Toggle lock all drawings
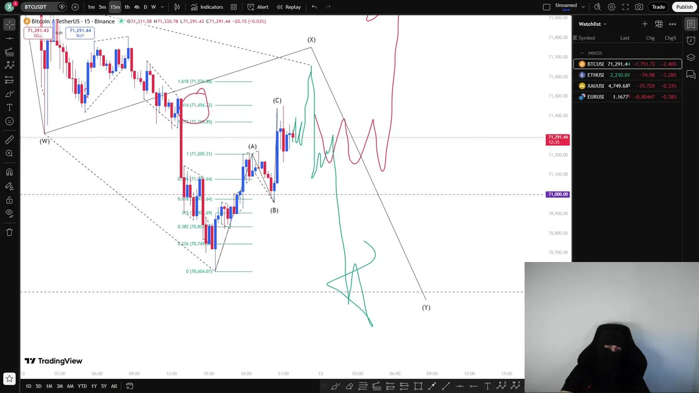 [x=9, y=200]
